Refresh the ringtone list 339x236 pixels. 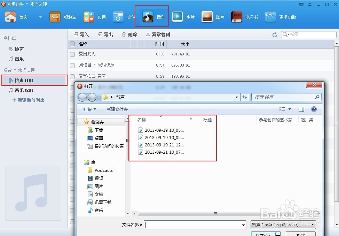(275, 34)
